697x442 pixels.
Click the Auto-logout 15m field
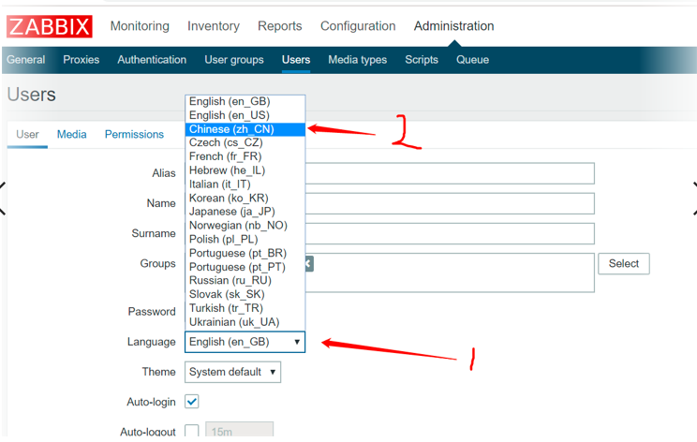pos(239,430)
